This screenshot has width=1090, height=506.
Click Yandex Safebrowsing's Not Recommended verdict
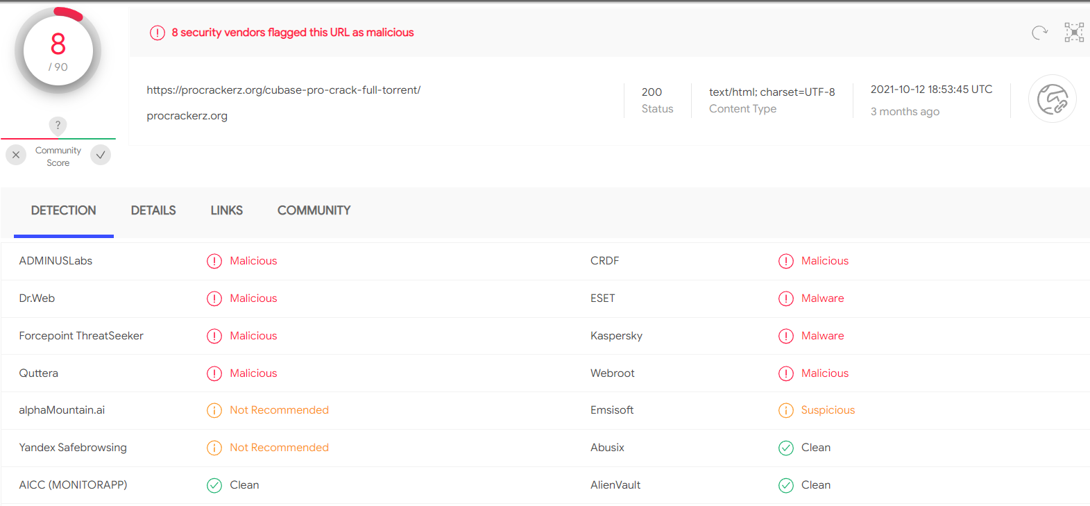(279, 448)
